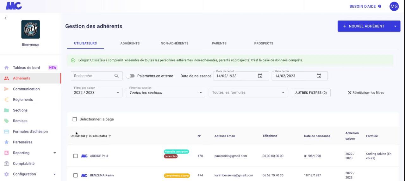
Task: Click the Comptabilité bank icon
Action: click(6, 164)
